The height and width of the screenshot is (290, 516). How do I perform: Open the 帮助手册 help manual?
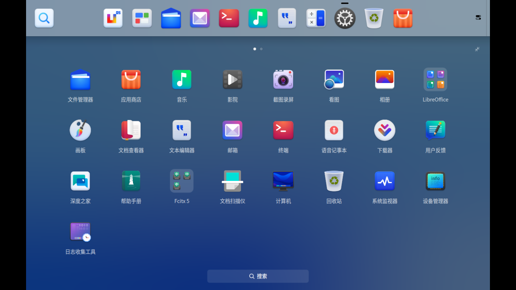tap(131, 181)
